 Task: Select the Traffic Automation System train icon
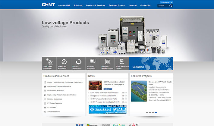coord(121,61)
